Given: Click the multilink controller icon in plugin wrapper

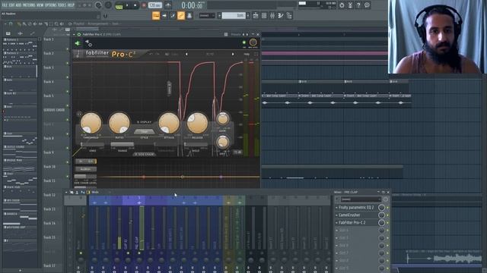Looking at the screenshot, I should 88,43.
